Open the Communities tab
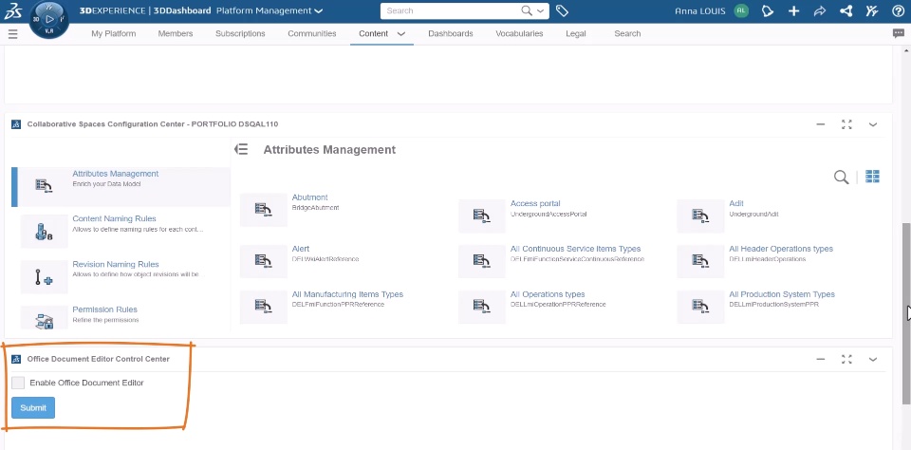Screen dimensions: 911x450 (x=312, y=34)
